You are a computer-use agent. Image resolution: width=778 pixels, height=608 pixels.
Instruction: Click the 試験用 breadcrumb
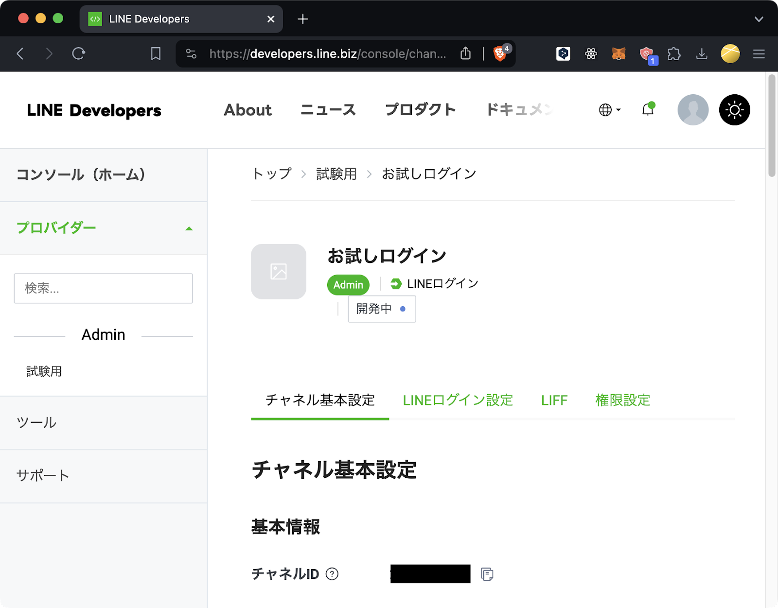[336, 174]
